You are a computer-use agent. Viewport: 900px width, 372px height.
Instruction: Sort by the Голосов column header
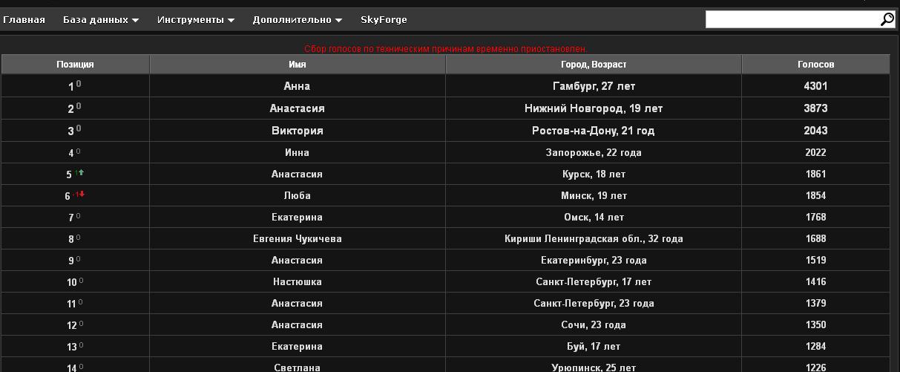click(815, 65)
